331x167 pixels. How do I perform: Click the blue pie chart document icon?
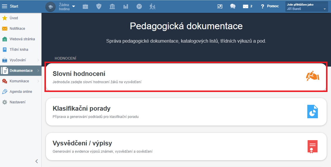[312, 112]
